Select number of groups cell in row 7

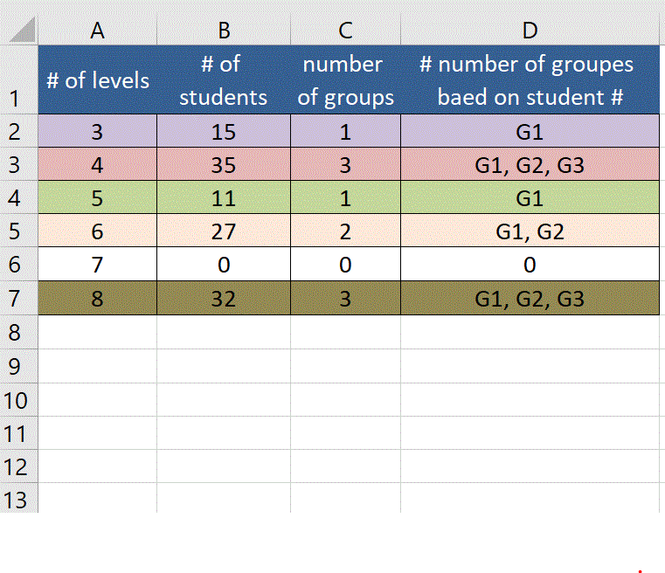[x=346, y=298]
